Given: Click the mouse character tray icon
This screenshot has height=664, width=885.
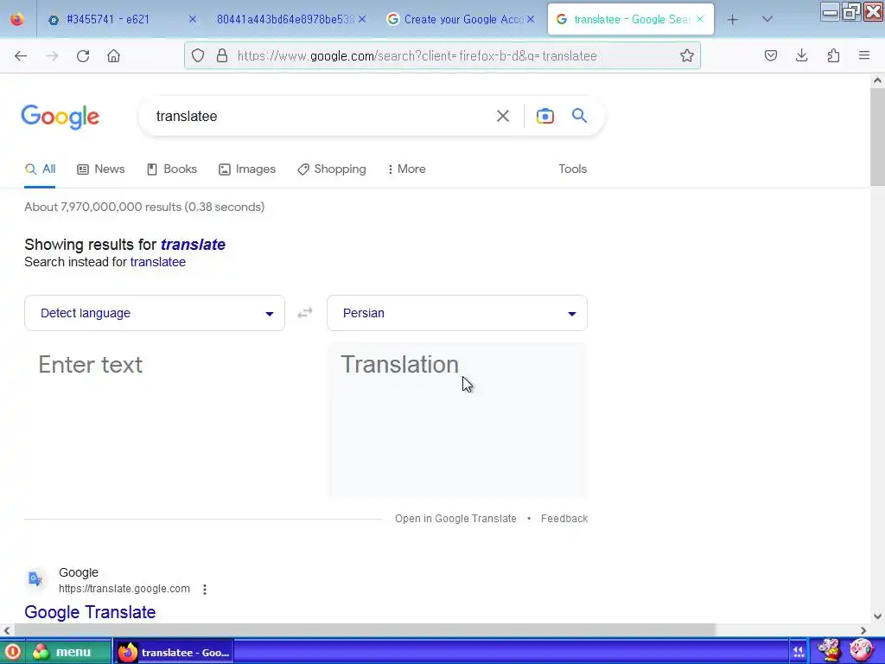Looking at the screenshot, I should [829, 650].
